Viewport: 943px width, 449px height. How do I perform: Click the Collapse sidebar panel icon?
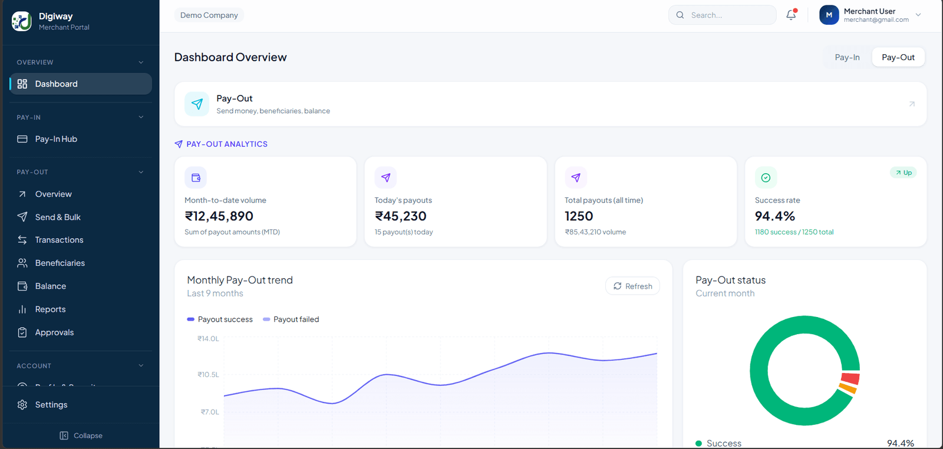point(64,435)
